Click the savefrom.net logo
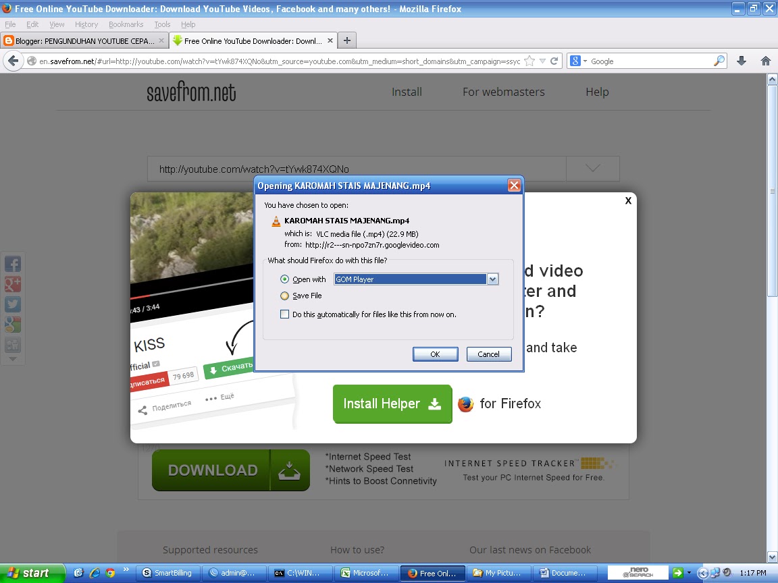Image resolution: width=778 pixels, height=583 pixels. click(191, 92)
